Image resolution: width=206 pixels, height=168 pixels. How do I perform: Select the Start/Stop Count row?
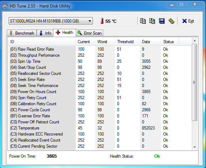(x=100, y=67)
